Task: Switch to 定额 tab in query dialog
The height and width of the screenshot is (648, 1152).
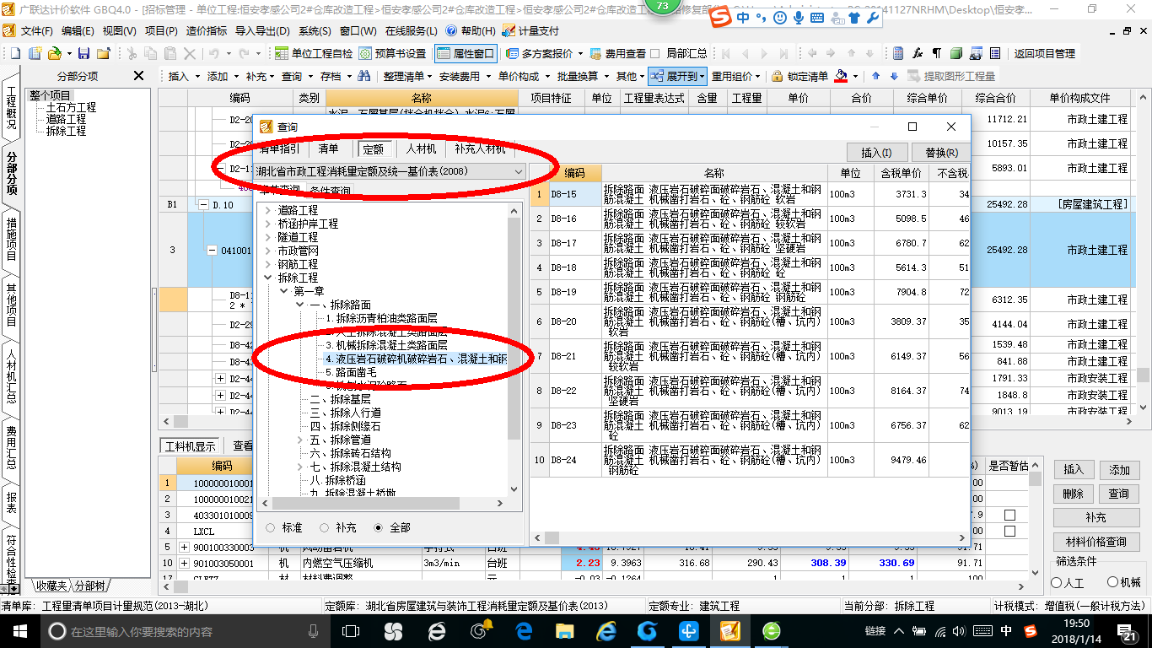Action: pyautogui.click(x=373, y=149)
